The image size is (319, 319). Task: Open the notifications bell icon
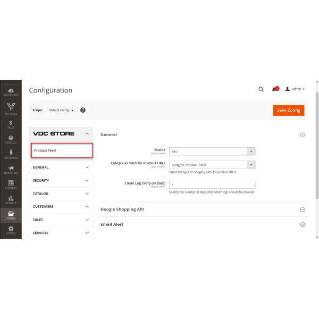point(274,89)
